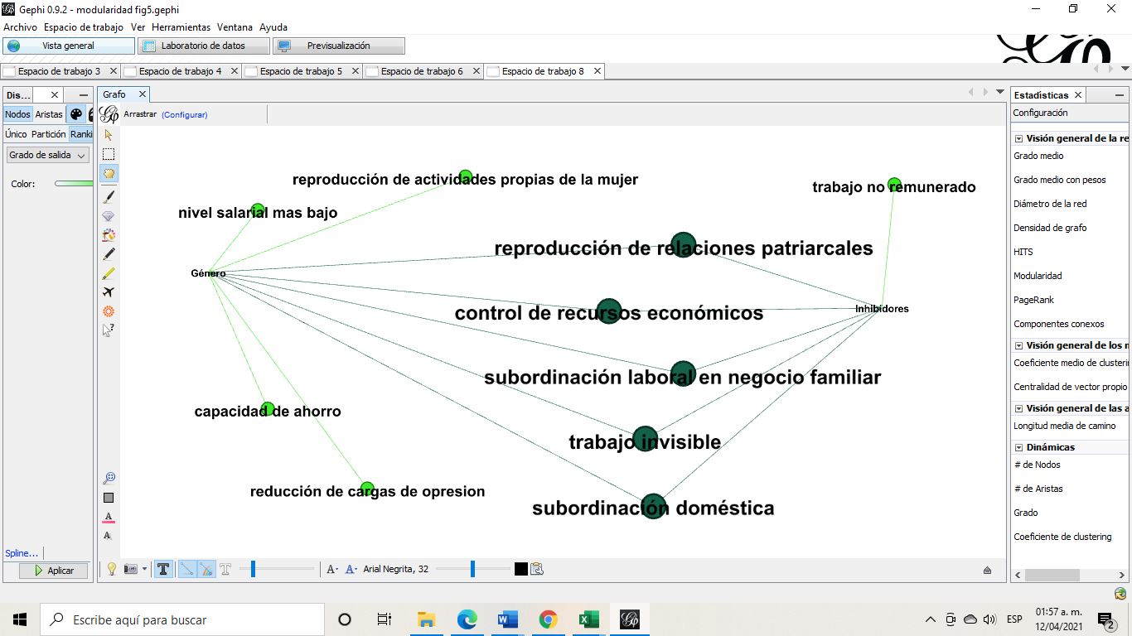Open the Herramientas menu

coord(181,27)
